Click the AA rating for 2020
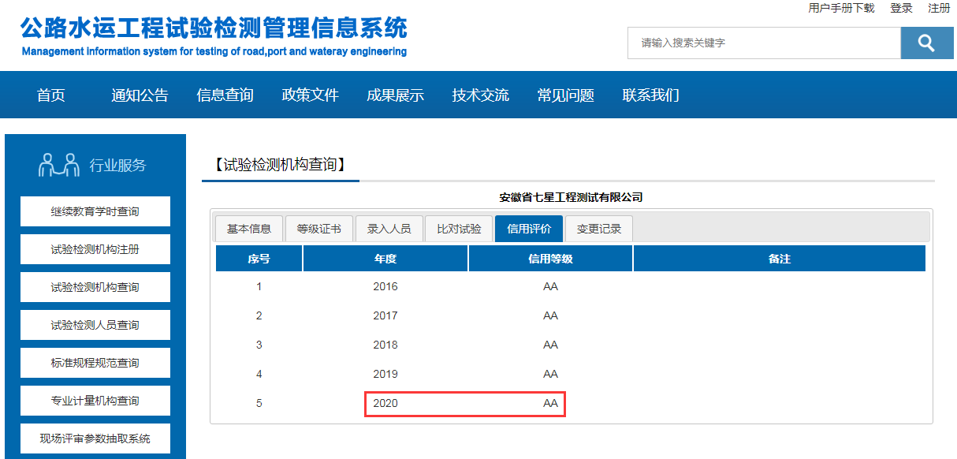The height and width of the screenshot is (459, 957). point(550,403)
